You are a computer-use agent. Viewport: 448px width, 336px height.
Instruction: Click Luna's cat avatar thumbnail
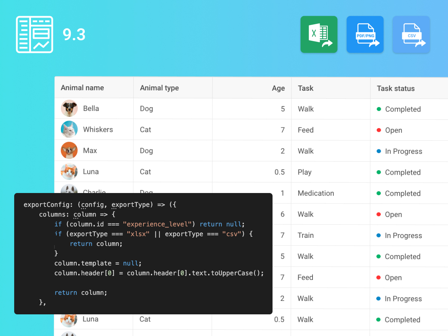[x=69, y=171]
